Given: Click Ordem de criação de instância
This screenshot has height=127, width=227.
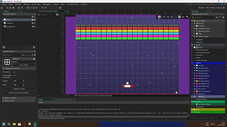Looking at the screenshot, I should click(19, 93).
